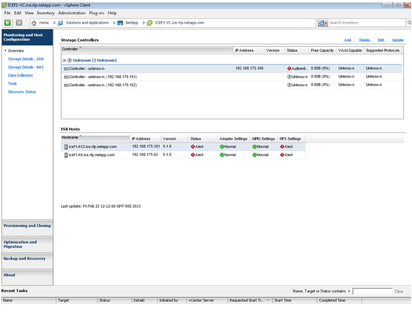
Task: Open dropdown arrow after NetApp breadcrumb
Action: coord(144,23)
